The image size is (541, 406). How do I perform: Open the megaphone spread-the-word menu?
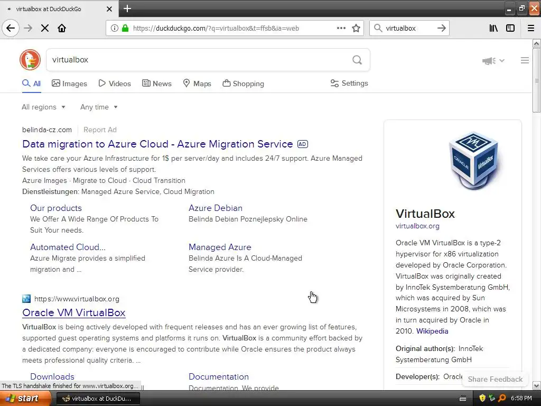pyautogui.click(x=493, y=61)
